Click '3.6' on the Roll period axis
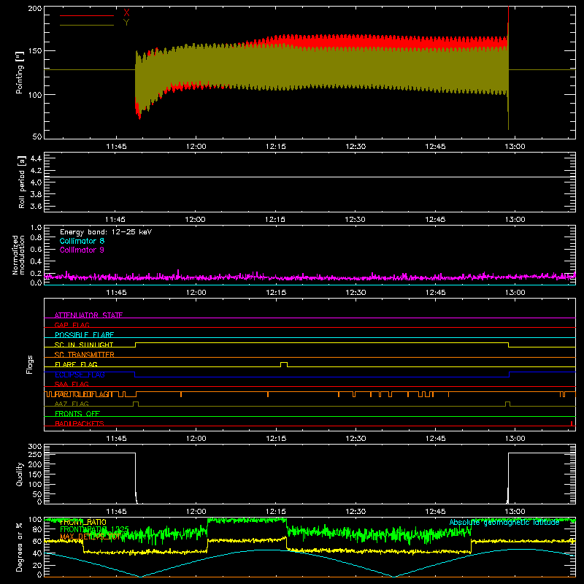This screenshot has width=584, height=584. pos(36,206)
